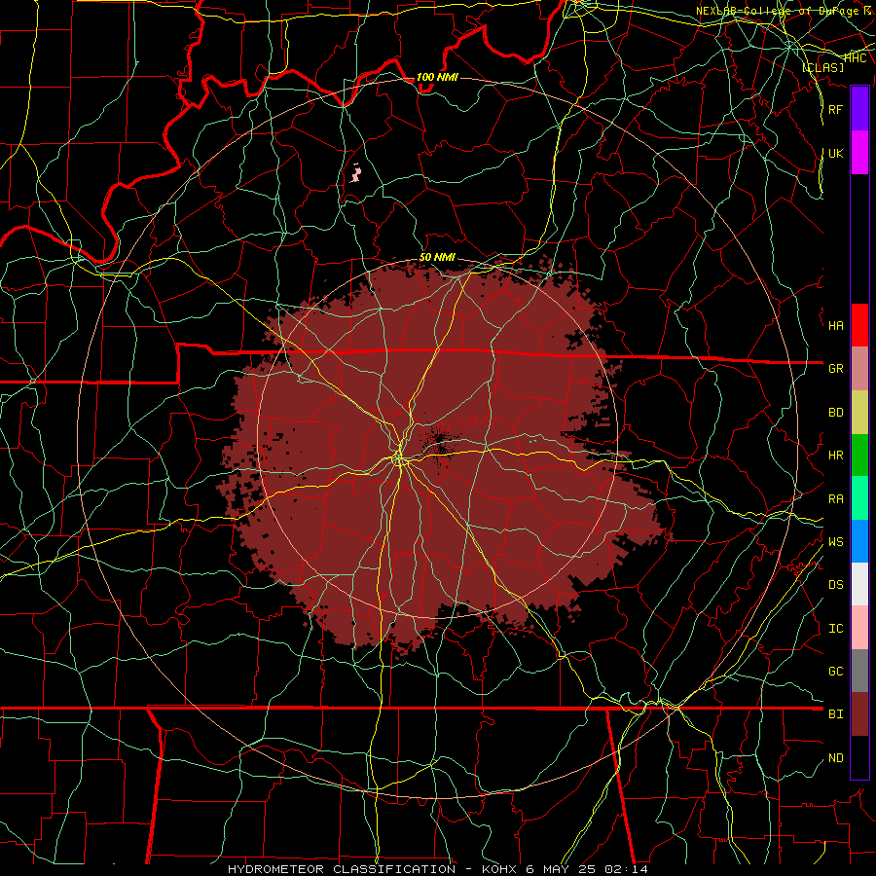Click the ND legend label
876x876 pixels.
click(835, 758)
